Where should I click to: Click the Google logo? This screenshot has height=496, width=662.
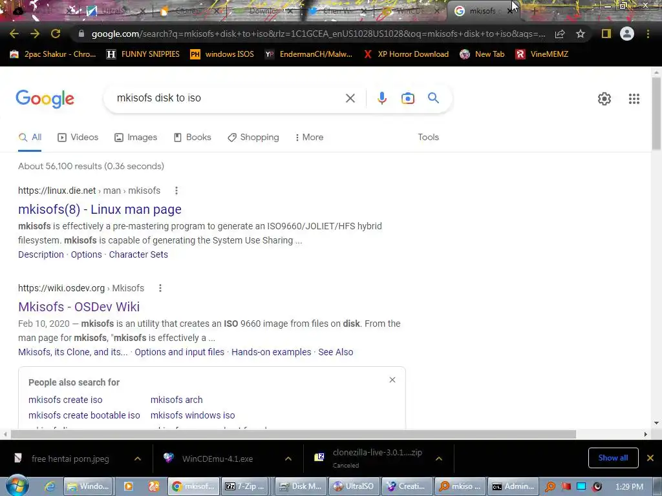coord(45,99)
